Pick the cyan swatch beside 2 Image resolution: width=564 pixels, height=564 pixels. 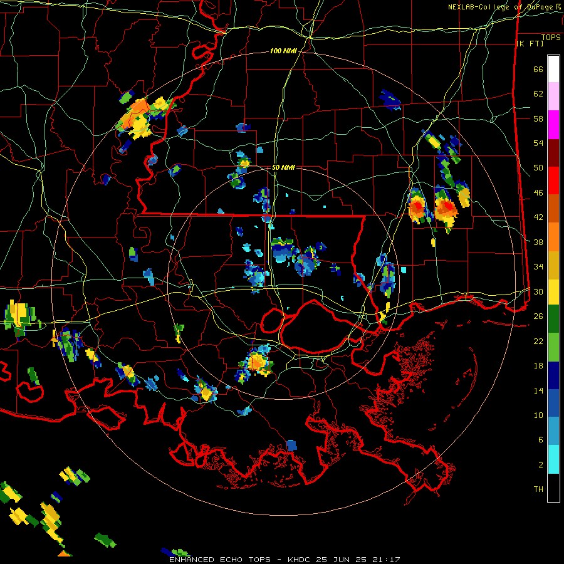pyautogui.click(x=553, y=459)
